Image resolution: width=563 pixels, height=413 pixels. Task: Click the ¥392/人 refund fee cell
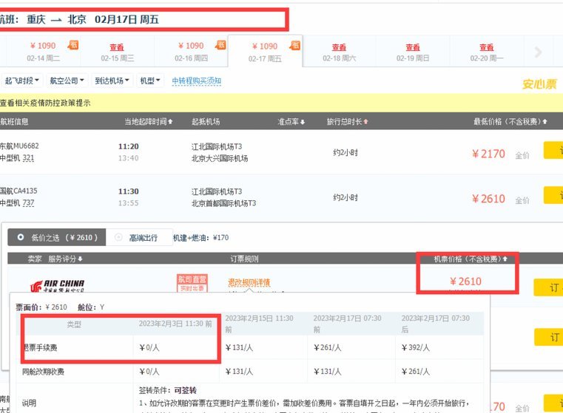(416, 347)
